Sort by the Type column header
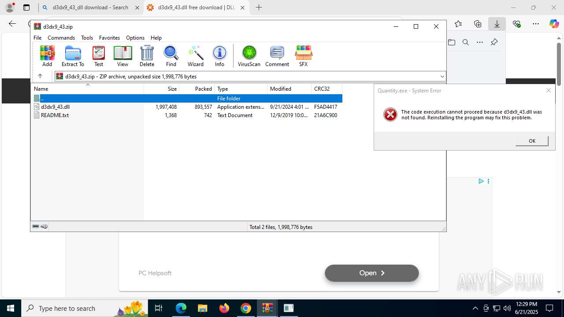The width and height of the screenshot is (564, 317). pyautogui.click(x=241, y=88)
